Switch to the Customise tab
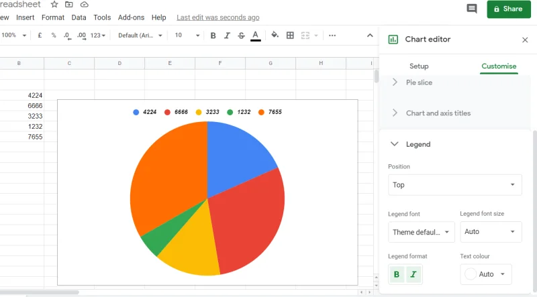This screenshot has width=537, height=297. click(x=499, y=66)
